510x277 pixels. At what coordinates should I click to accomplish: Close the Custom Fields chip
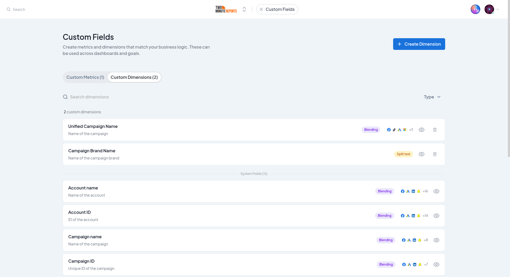click(261, 9)
